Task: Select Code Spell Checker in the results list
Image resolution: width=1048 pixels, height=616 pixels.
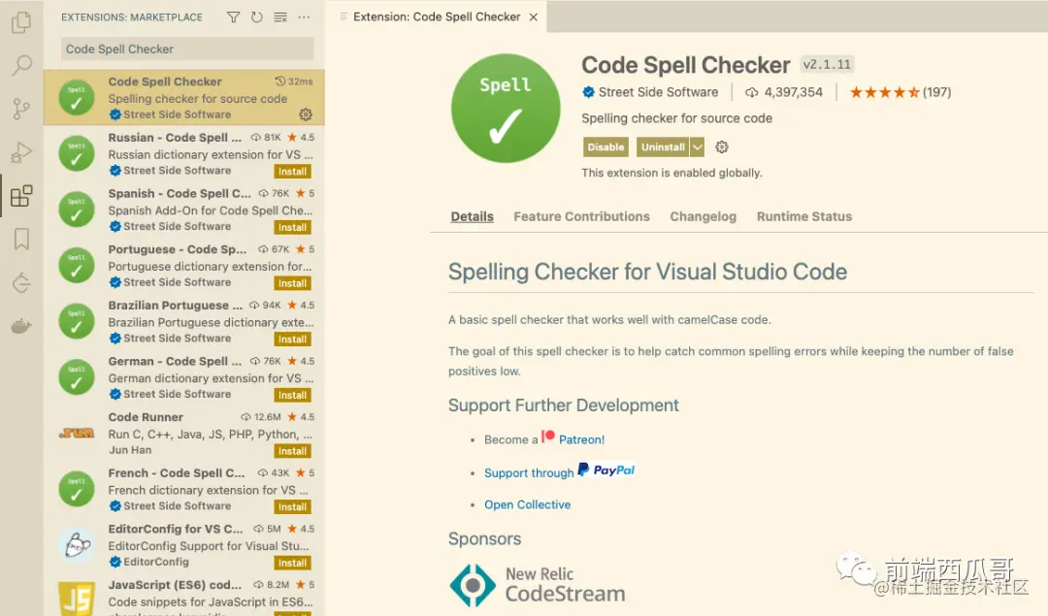Action: (x=184, y=98)
